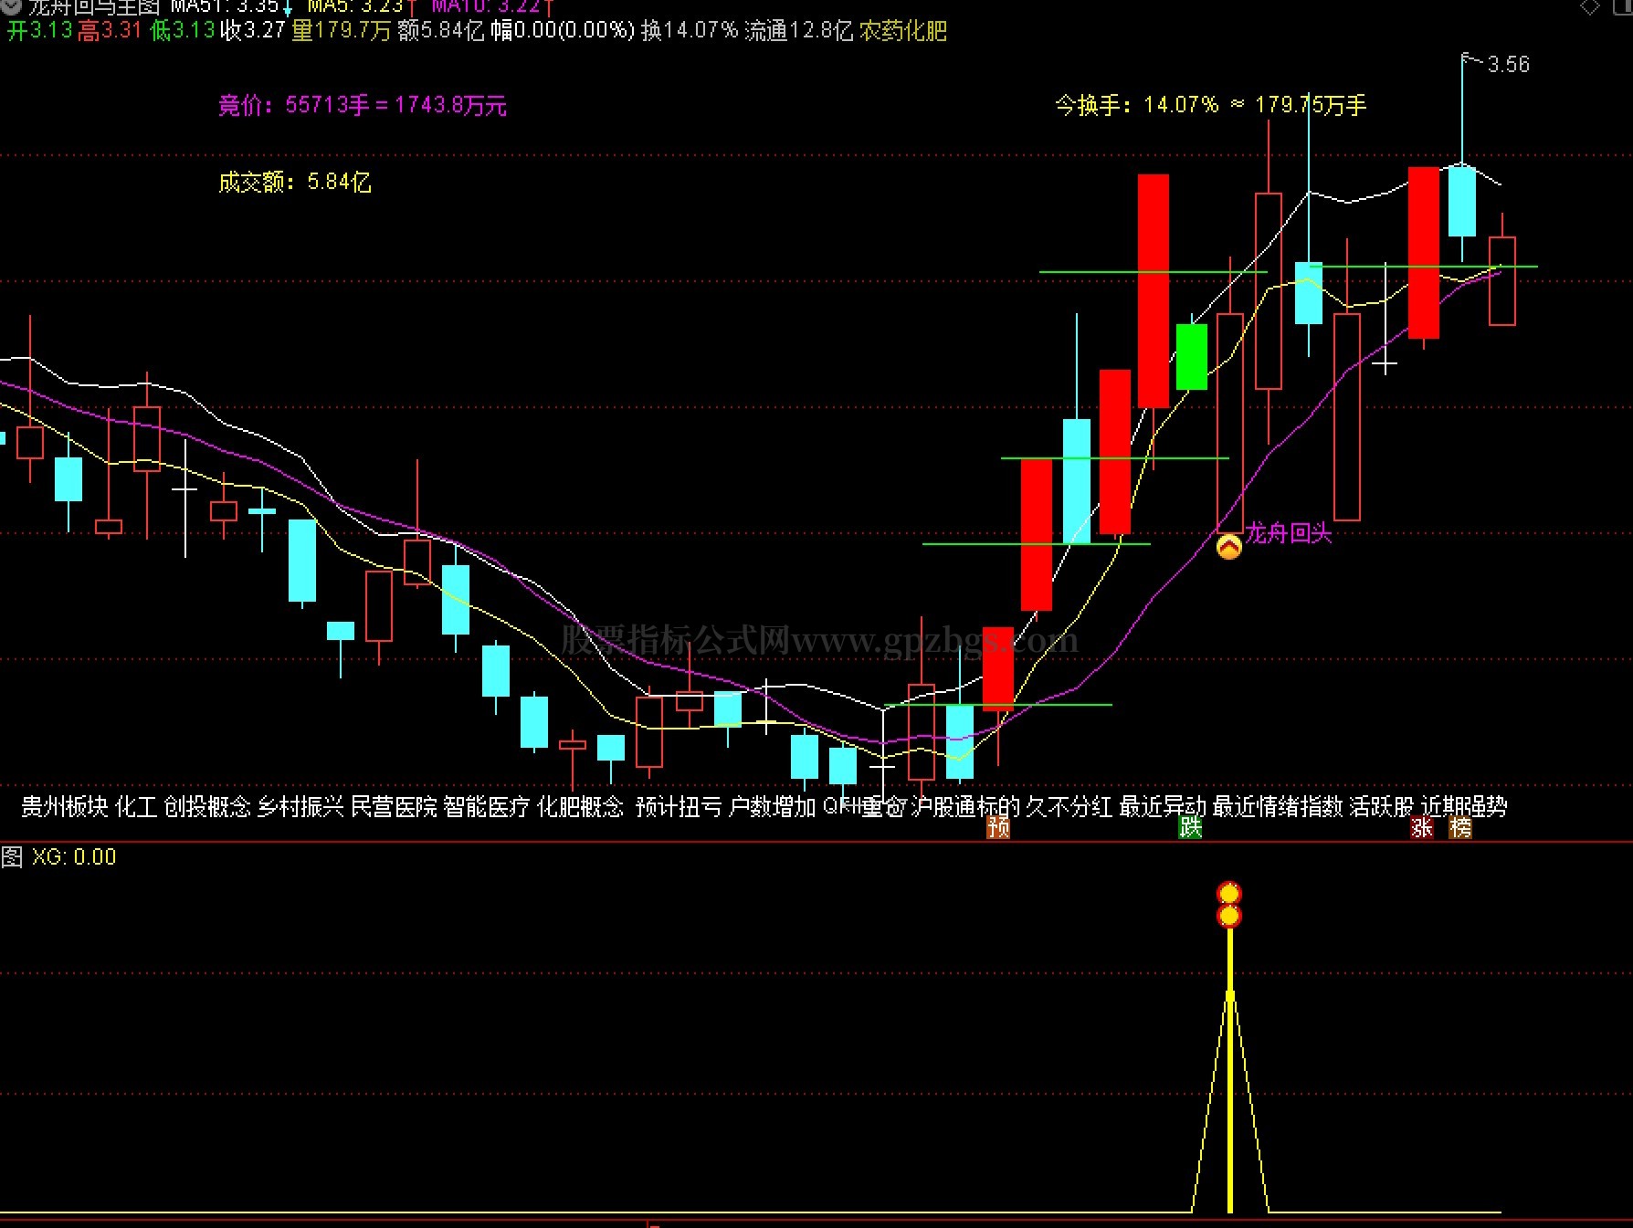
Task: Open the 创投概念 concept tag
Action: (x=207, y=806)
